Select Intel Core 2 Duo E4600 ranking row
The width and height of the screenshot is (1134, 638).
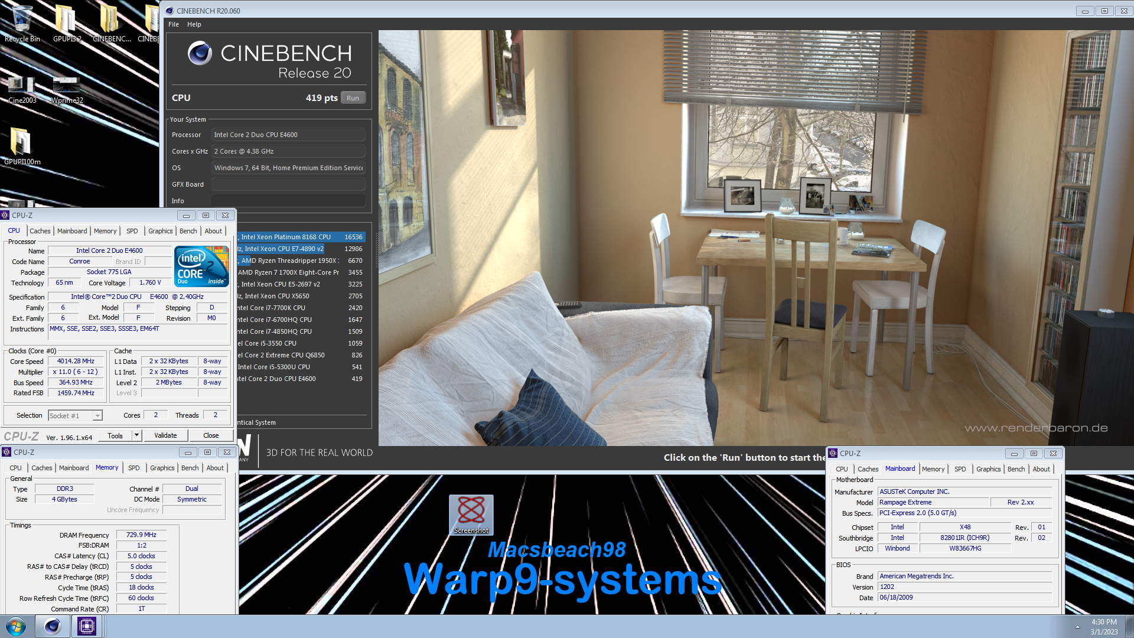[x=301, y=379]
